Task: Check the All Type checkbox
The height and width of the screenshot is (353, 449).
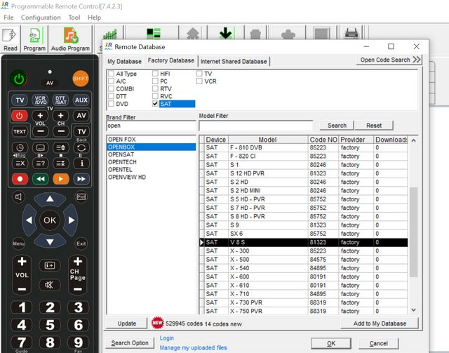Action: (x=111, y=74)
